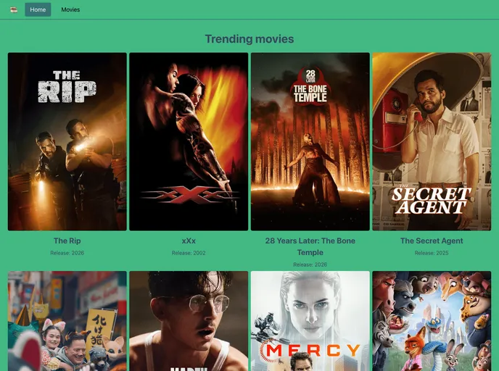Open The Rip movie poster

[67, 141]
